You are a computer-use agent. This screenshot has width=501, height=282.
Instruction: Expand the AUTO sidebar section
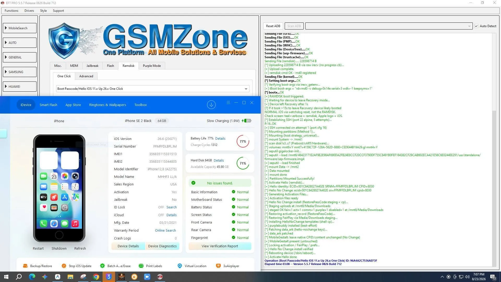(x=20, y=43)
